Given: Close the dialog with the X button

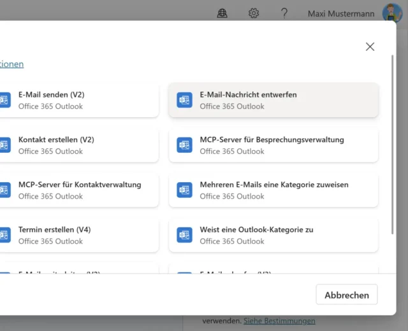Looking at the screenshot, I should [370, 46].
